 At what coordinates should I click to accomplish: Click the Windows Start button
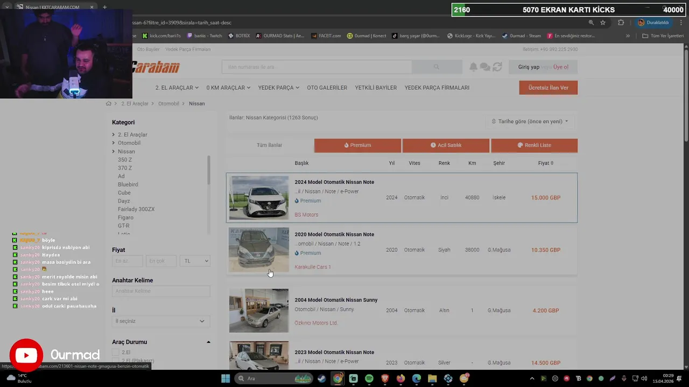tap(226, 378)
